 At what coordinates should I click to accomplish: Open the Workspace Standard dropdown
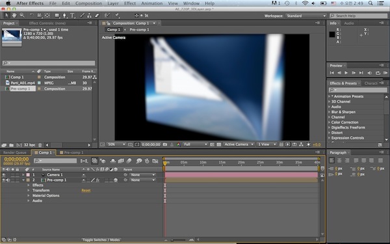(305, 16)
